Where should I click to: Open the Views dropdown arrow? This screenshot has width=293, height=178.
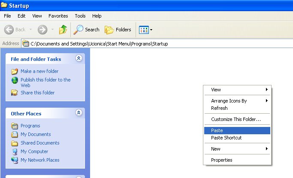pos(151,30)
